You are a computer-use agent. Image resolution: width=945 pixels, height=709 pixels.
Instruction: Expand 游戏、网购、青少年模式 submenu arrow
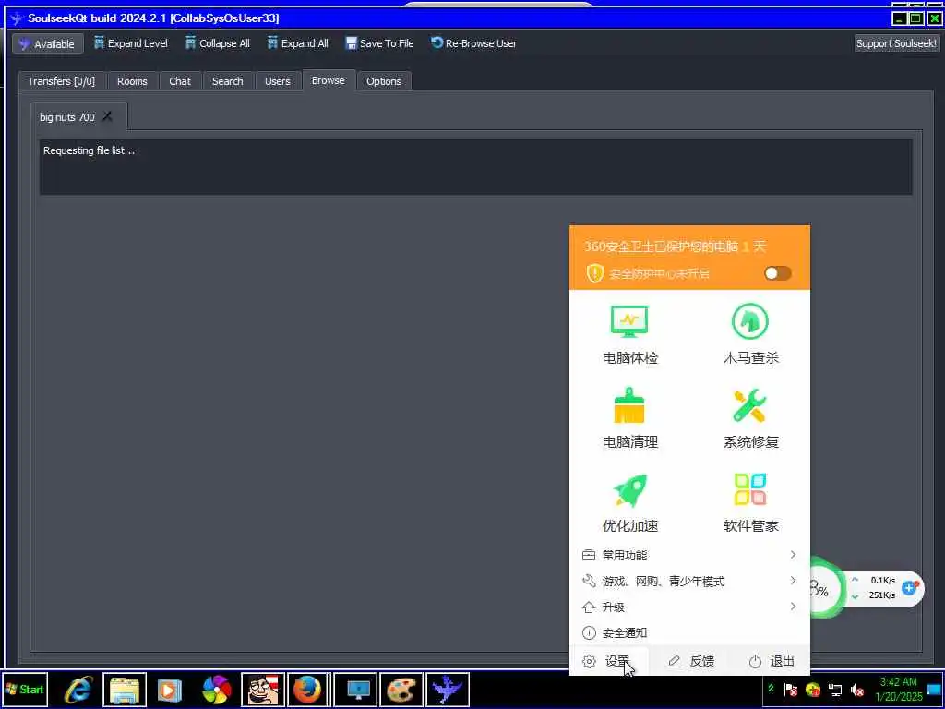tap(793, 581)
